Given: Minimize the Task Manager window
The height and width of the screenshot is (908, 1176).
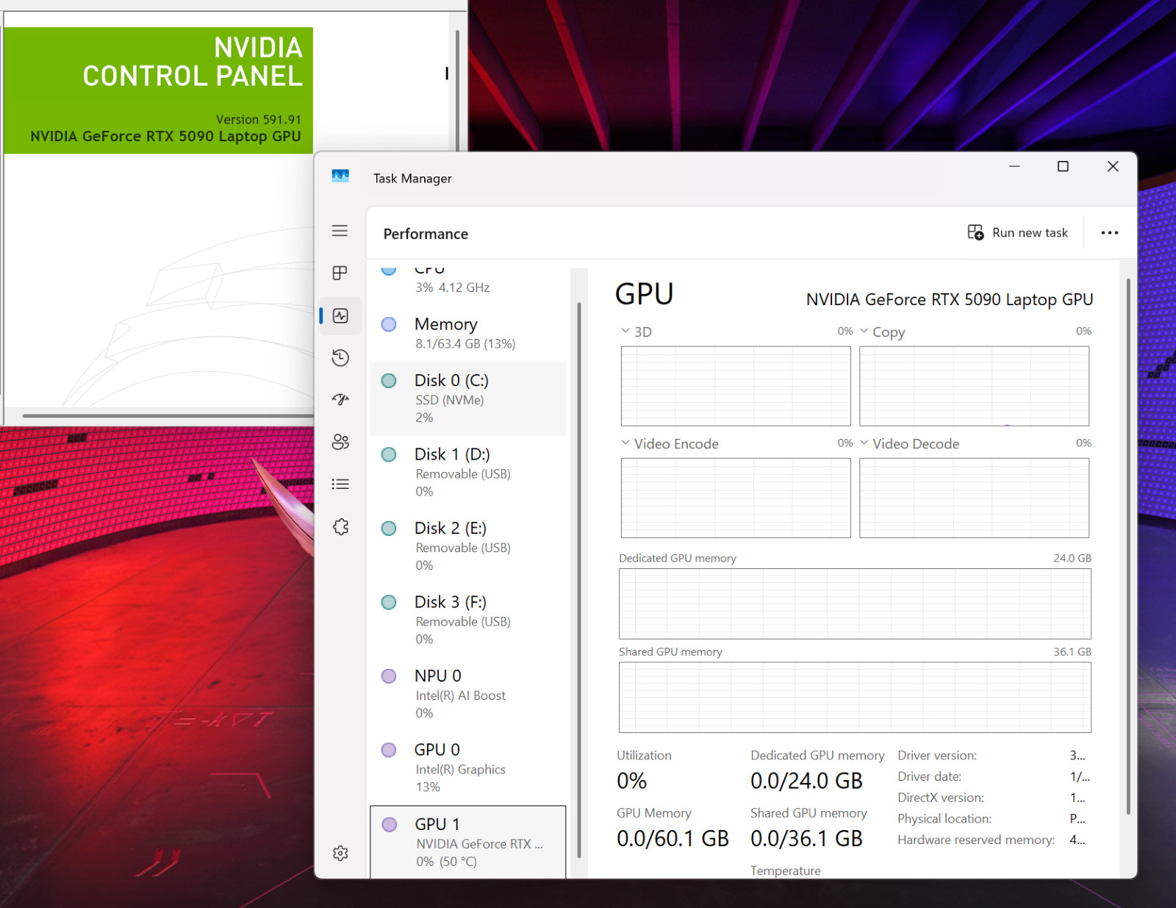Looking at the screenshot, I should point(1014,167).
